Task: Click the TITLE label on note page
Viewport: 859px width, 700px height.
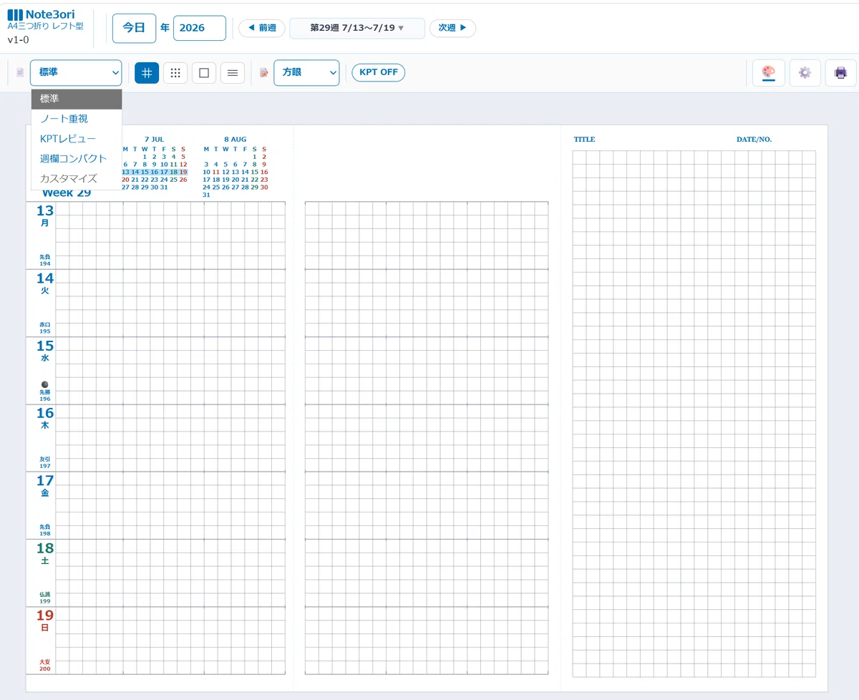Action: coord(584,140)
